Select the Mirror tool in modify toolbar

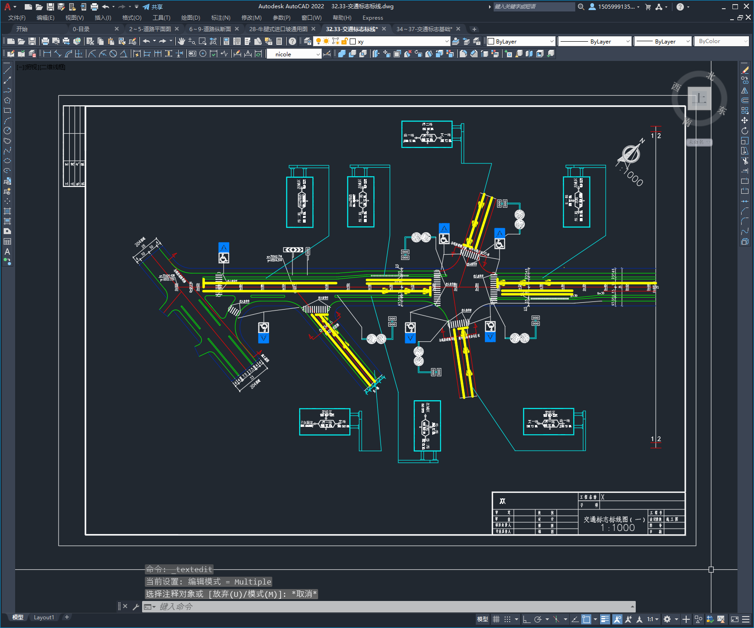[x=745, y=90]
